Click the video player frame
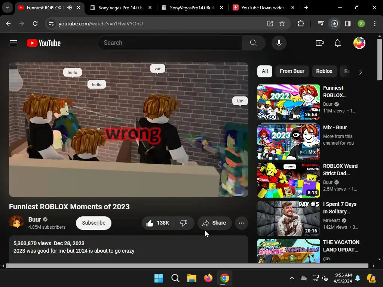Image resolution: width=383 pixels, height=287 pixels. pyautogui.click(x=129, y=130)
